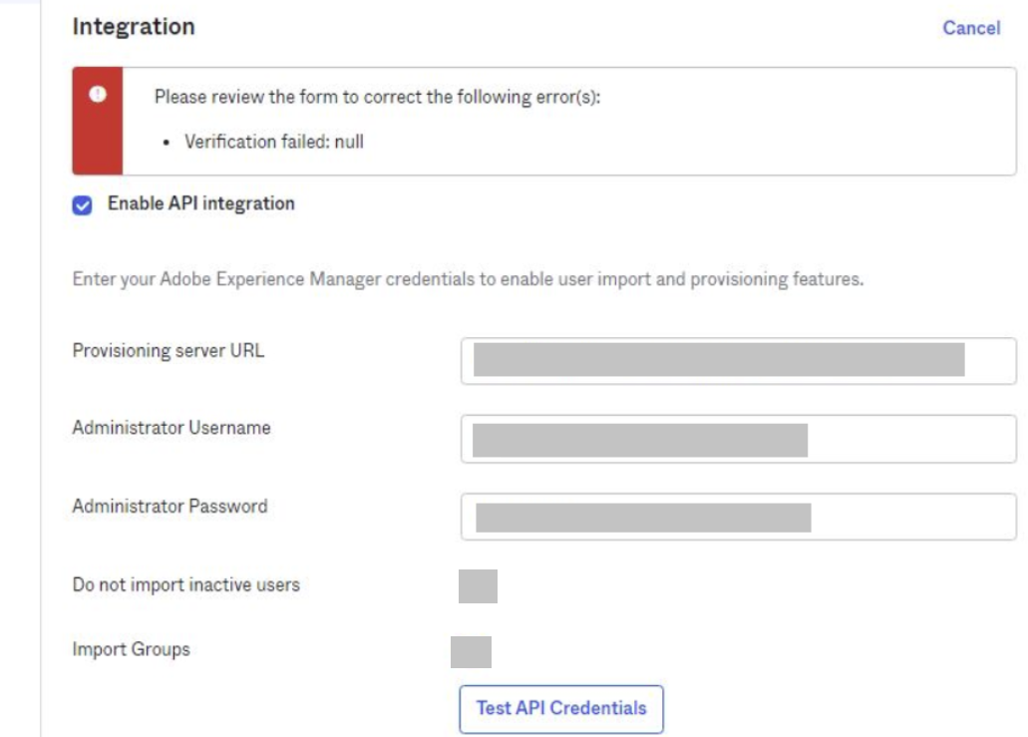Image resolution: width=1028 pixels, height=737 pixels.
Task: Click the Administrator Username label
Action: point(171,428)
